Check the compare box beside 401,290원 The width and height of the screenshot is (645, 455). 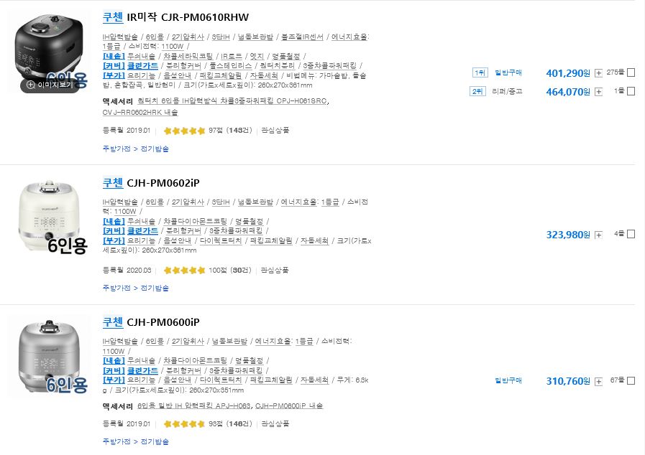tap(631, 72)
